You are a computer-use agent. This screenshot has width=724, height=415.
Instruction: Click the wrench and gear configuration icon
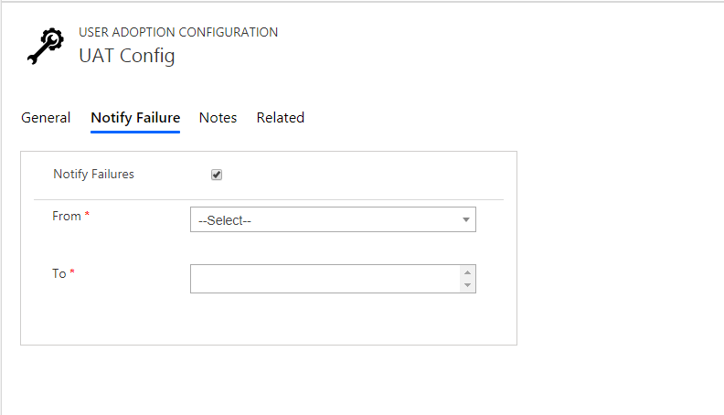point(46,46)
